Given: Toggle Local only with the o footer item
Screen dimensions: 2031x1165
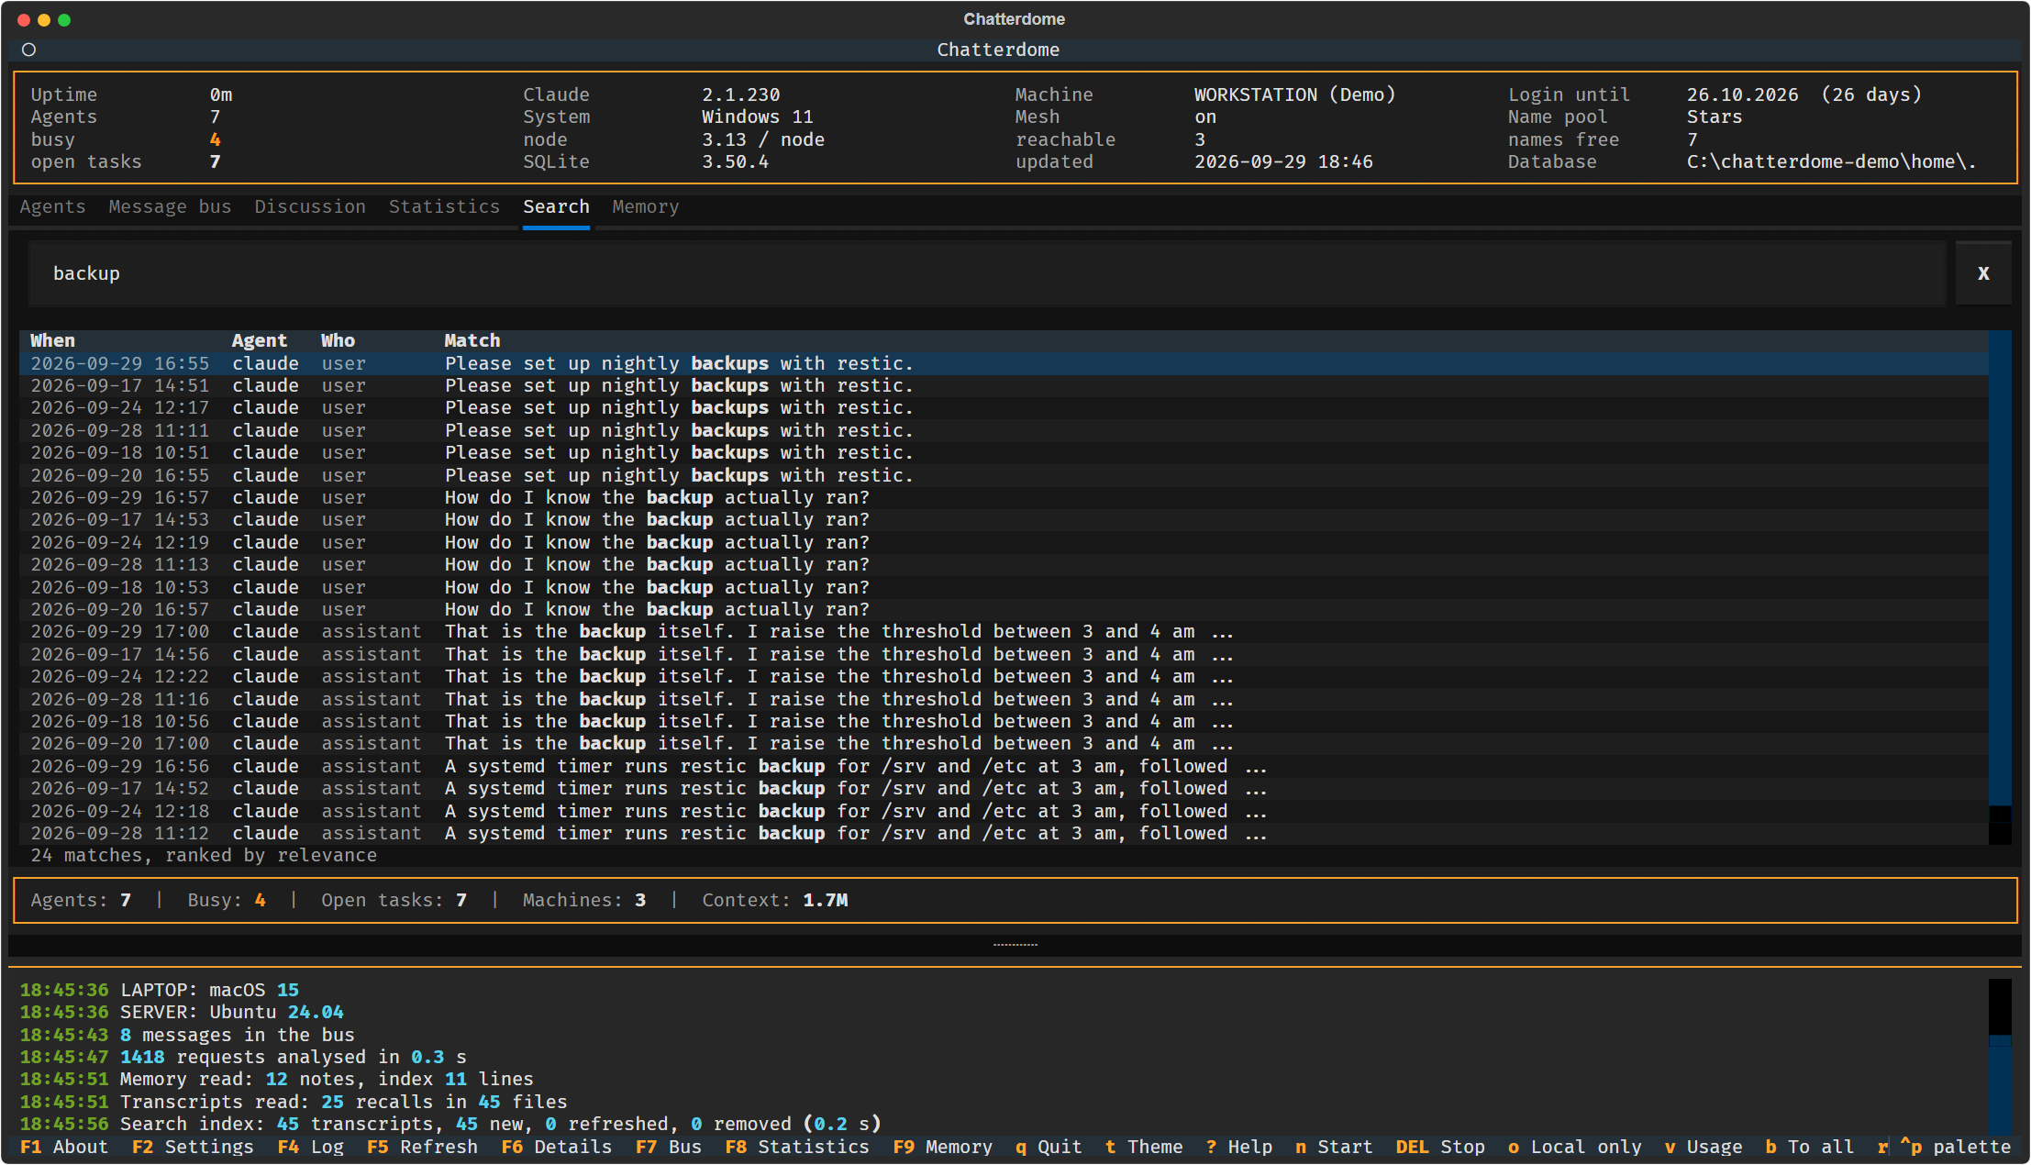Looking at the screenshot, I should (x=1574, y=1148).
